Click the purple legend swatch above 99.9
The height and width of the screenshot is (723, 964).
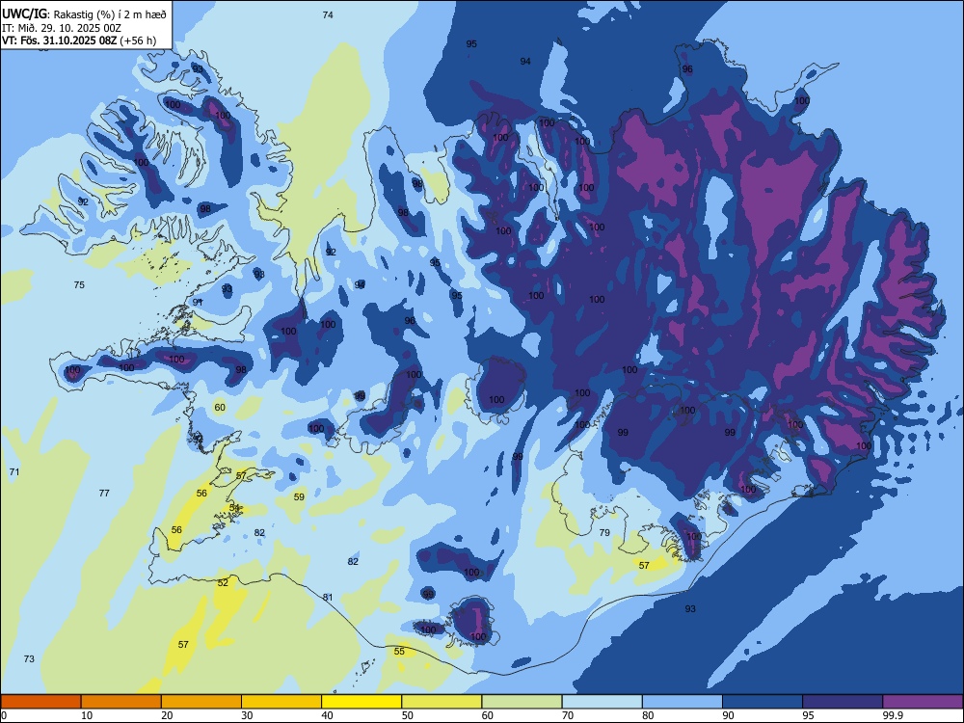click(x=923, y=702)
